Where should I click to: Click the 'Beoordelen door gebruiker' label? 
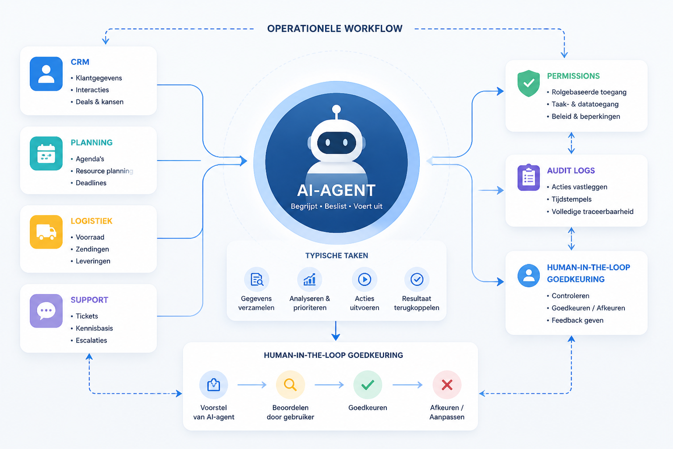tap(290, 412)
